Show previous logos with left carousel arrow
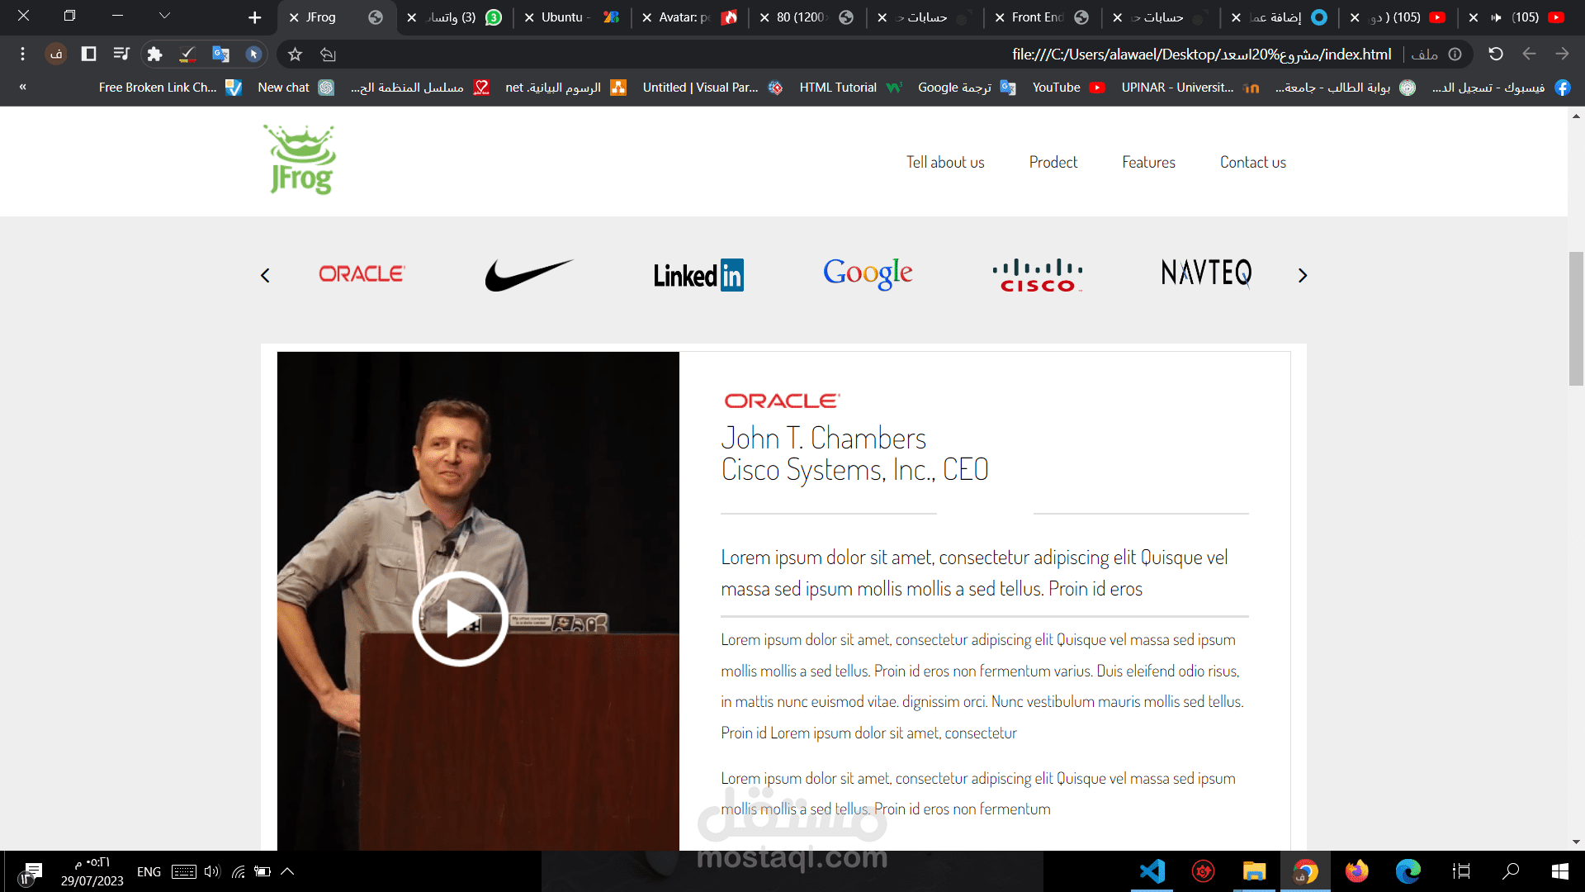The image size is (1585, 892). pyautogui.click(x=265, y=276)
